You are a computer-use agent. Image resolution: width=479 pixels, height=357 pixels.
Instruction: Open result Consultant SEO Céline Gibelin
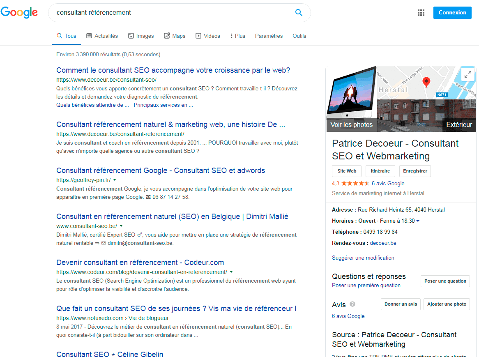[x=110, y=354]
